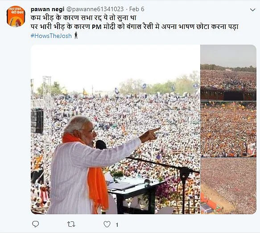This screenshot has width=260, height=233.
Task: Click the like count number 1
Action: click(117, 225)
